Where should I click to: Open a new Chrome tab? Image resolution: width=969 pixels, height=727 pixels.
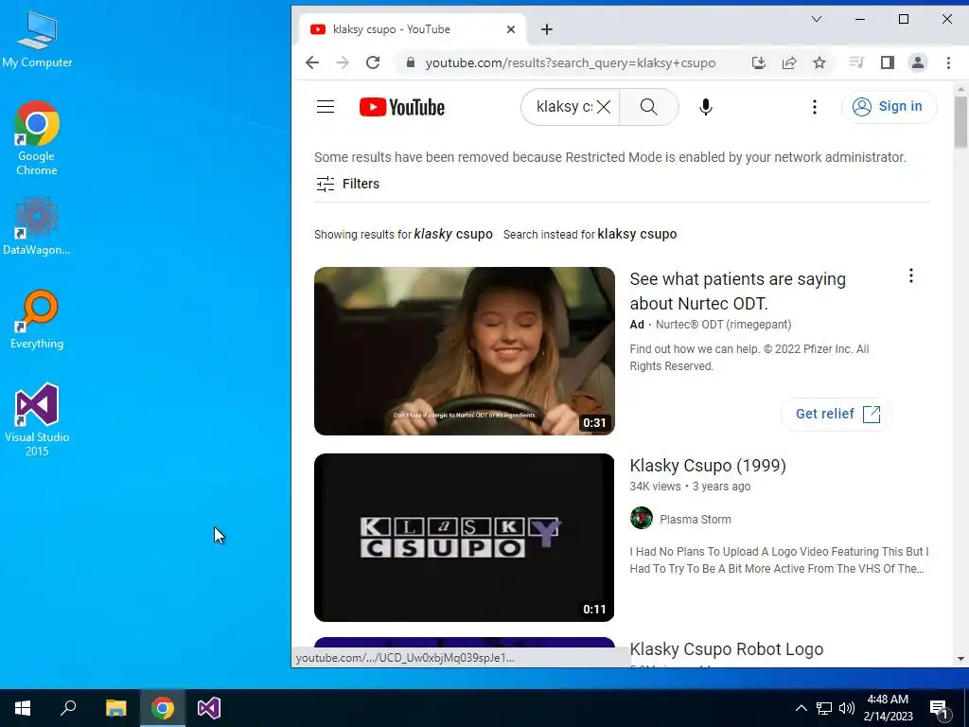(x=547, y=29)
